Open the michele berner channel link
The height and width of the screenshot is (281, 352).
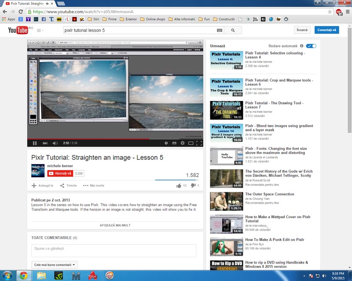pyautogui.click(x=60, y=166)
